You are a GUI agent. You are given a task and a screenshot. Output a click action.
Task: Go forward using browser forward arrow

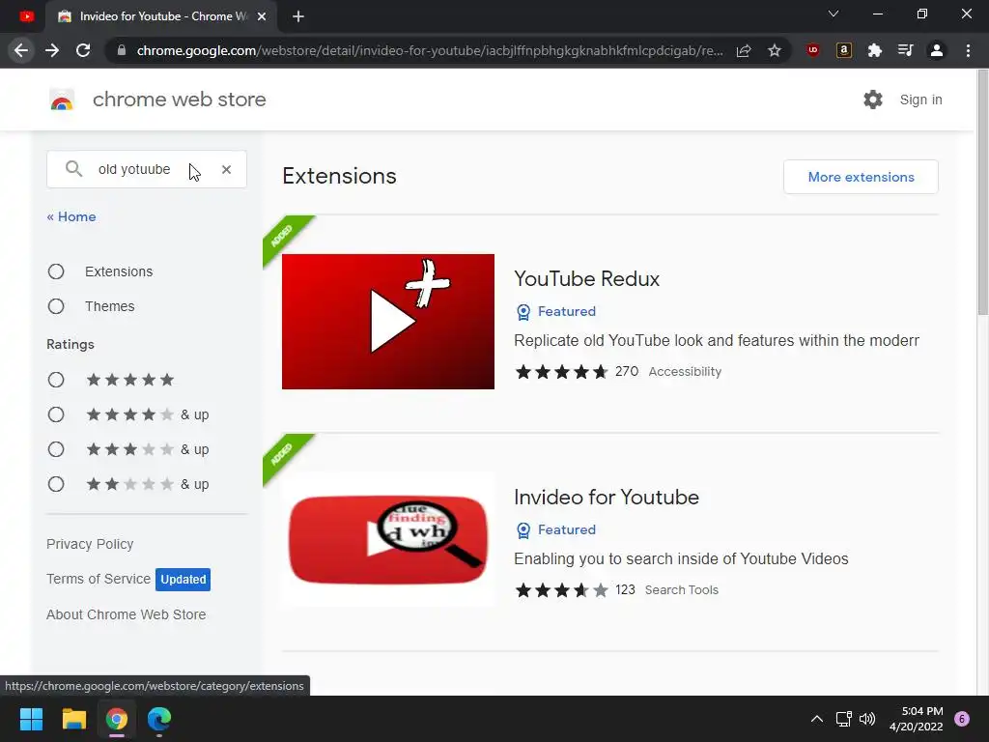tap(52, 50)
